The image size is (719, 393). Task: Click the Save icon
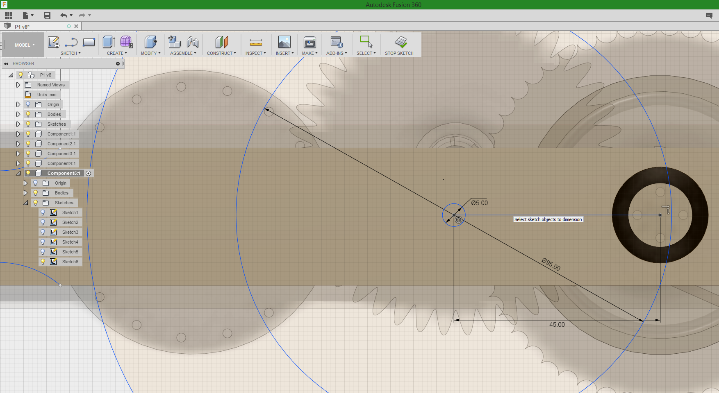[47, 16]
